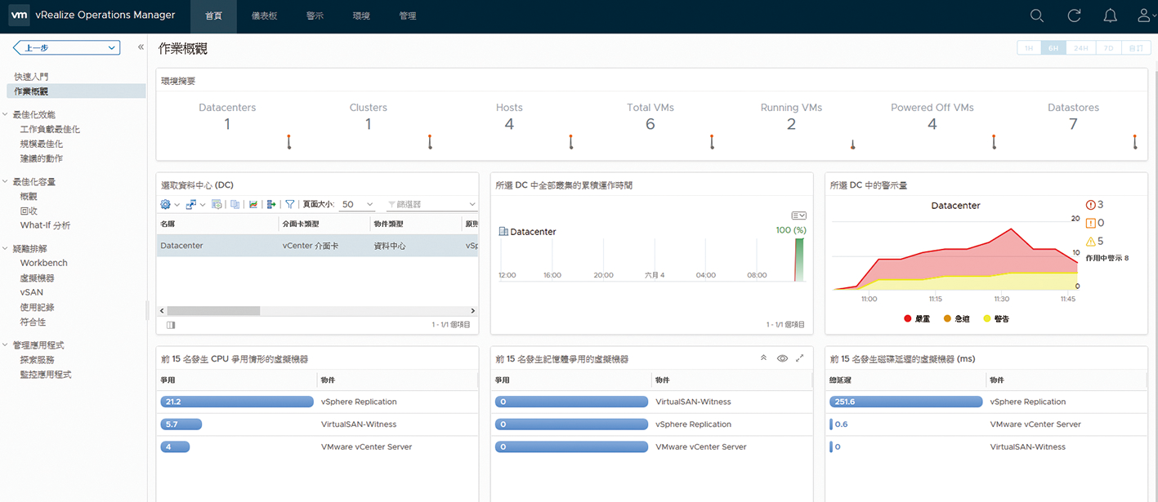
Task: Select the 24H time range
Action: [x=1081, y=48]
